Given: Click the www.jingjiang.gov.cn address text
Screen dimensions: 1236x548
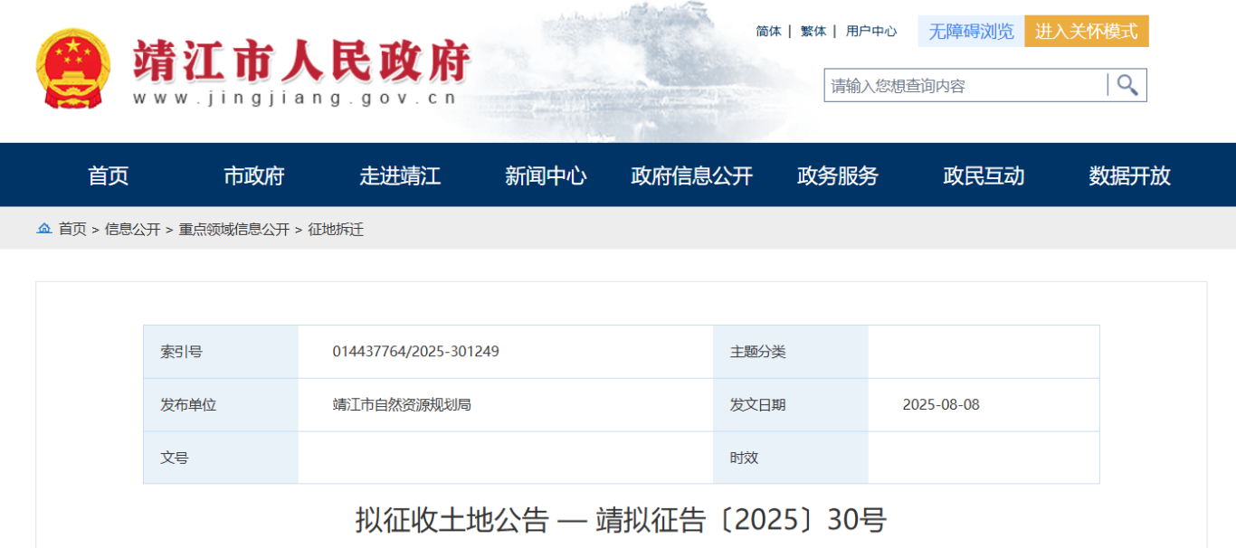Looking at the screenshot, I should [x=294, y=99].
